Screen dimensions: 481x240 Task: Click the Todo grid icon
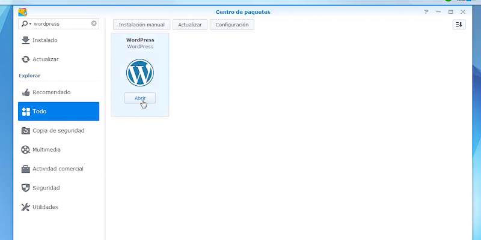pos(26,112)
